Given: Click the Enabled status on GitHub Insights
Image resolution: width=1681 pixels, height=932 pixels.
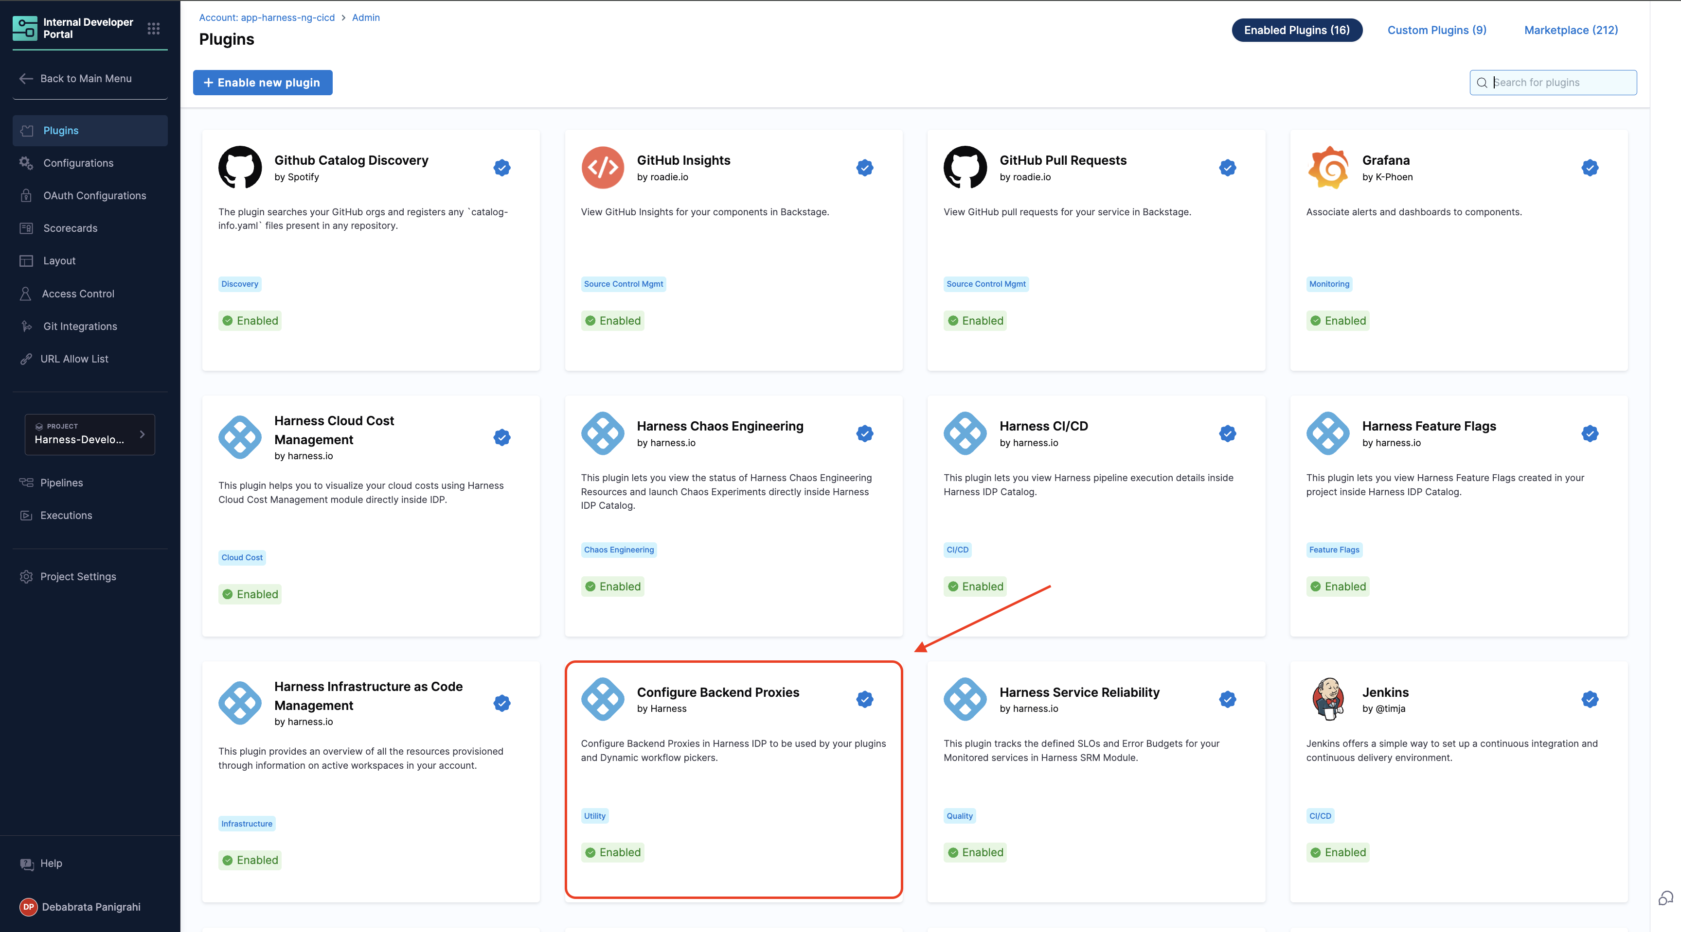Looking at the screenshot, I should click(612, 321).
